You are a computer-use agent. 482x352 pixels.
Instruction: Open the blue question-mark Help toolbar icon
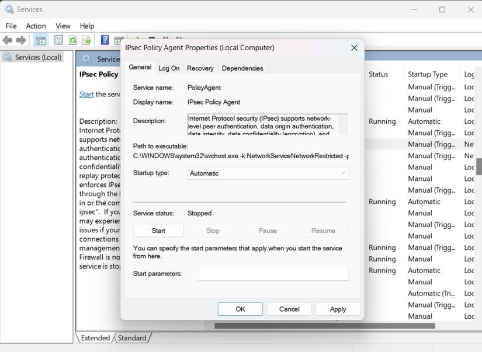point(105,40)
